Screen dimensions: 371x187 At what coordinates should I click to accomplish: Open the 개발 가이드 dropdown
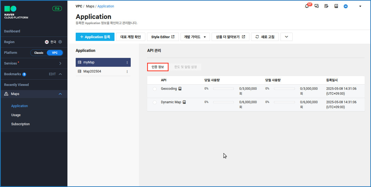(x=195, y=37)
